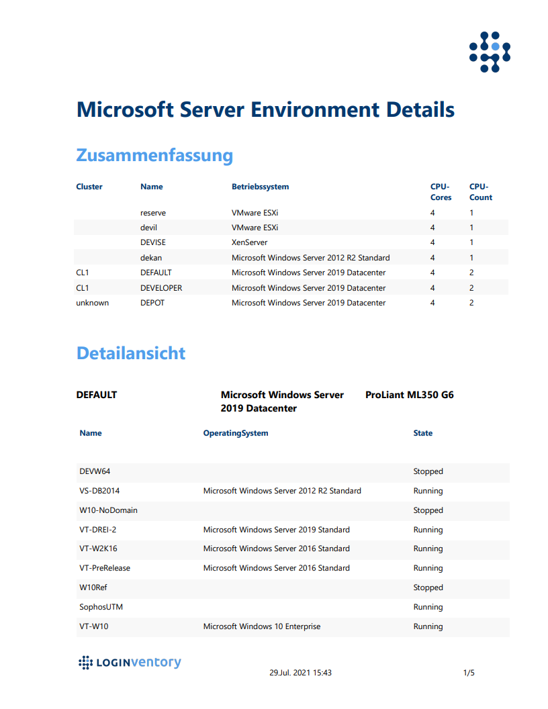Select the W10-NoDomain VM name
548x709 pixels.
(109, 510)
